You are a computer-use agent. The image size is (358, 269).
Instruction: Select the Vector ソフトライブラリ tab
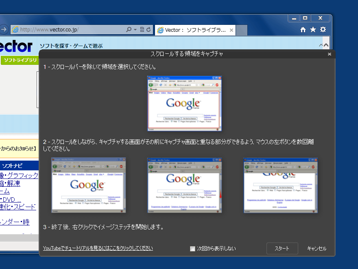point(191,30)
